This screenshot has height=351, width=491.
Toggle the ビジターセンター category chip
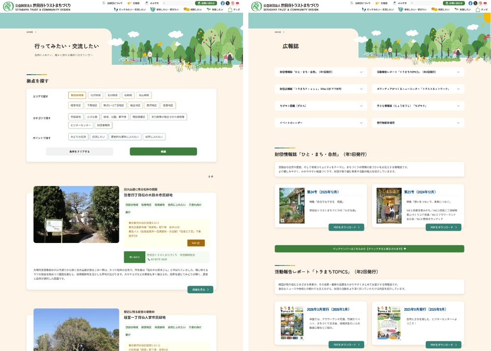81,125
